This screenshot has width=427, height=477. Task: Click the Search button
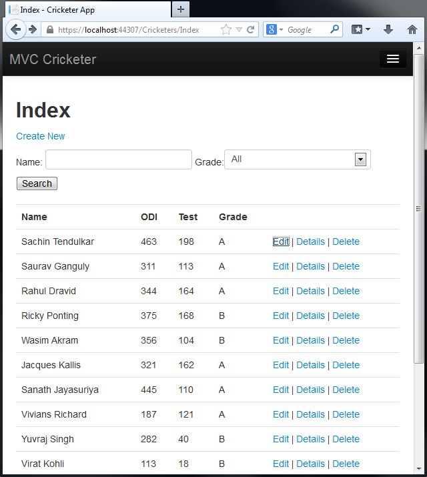[x=37, y=183]
